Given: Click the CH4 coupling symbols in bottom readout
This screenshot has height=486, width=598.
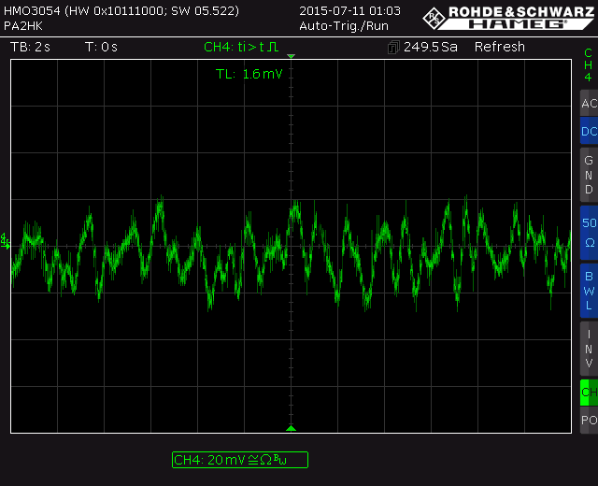Looking at the screenshot, I should point(267,460).
